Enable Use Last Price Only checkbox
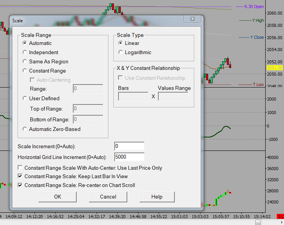The width and height of the screenshot is (284, 225). [20, 168]
